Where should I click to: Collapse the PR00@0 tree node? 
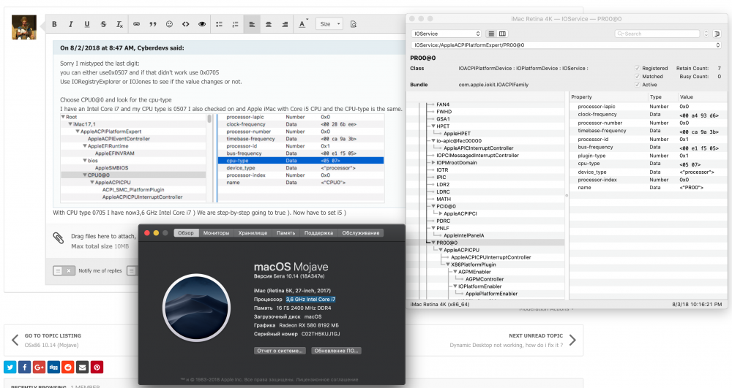[433, 243]
